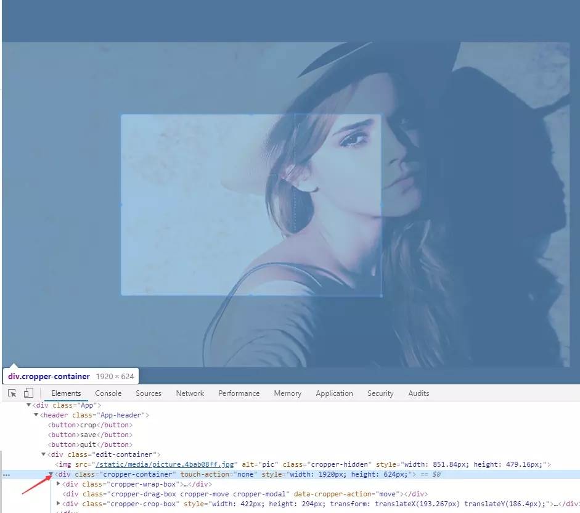
Task: Collapse the header App-header node
Action: (x=36, y=415)
